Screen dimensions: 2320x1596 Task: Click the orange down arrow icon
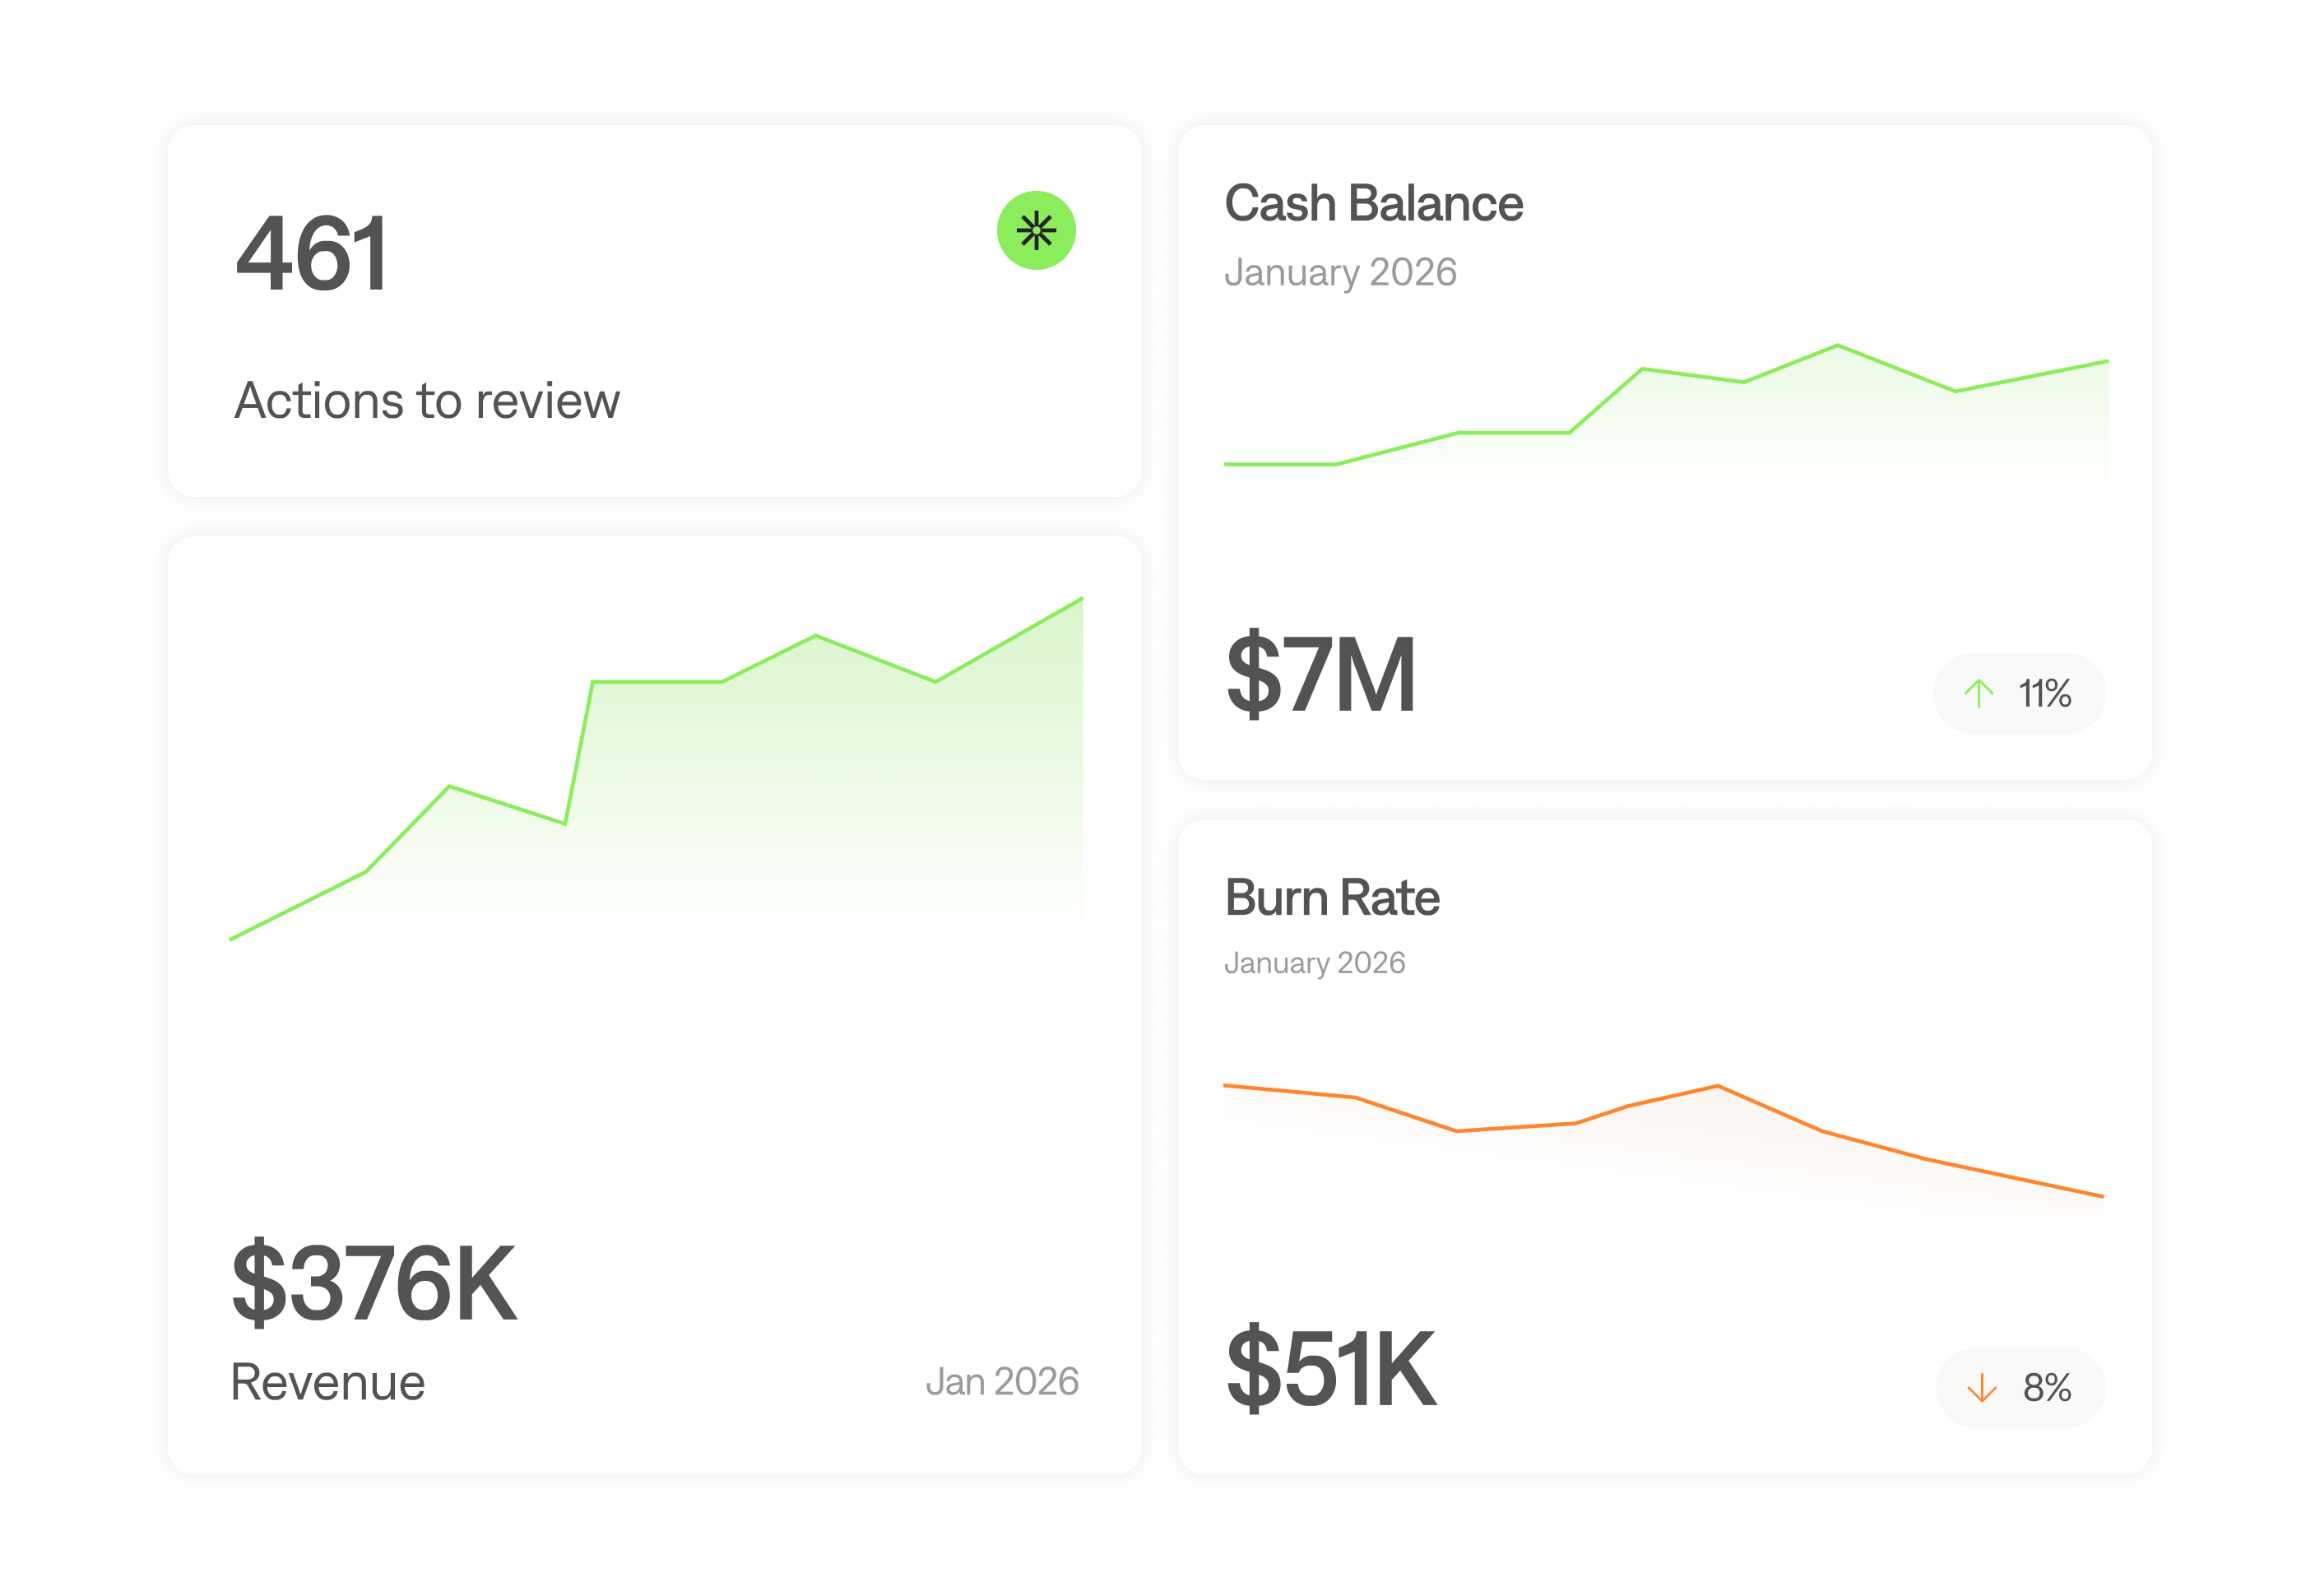coord(1981,1388)
